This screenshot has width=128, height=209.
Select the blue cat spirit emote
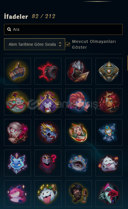(x=18, y=163)
